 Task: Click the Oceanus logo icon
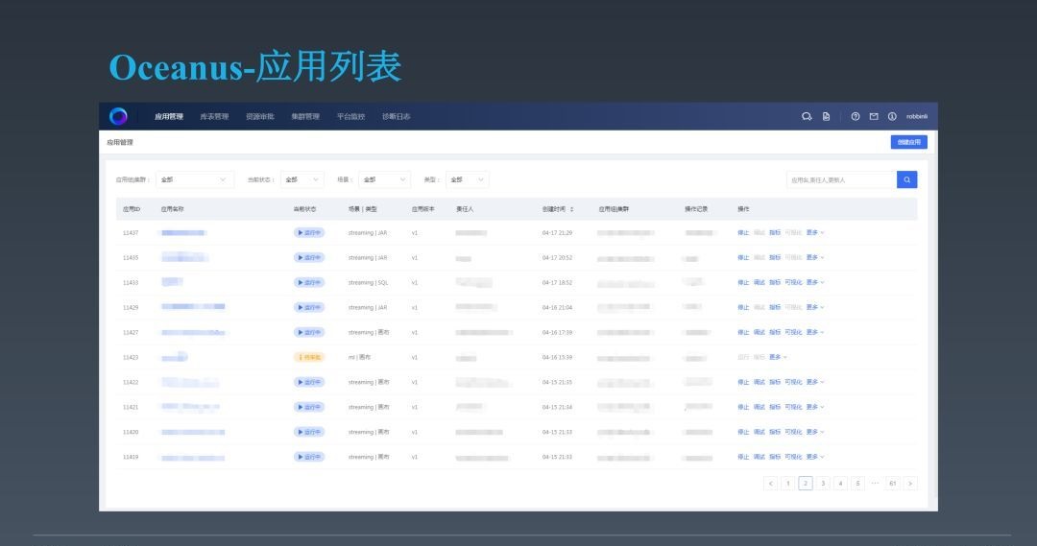tap(118, 116)
